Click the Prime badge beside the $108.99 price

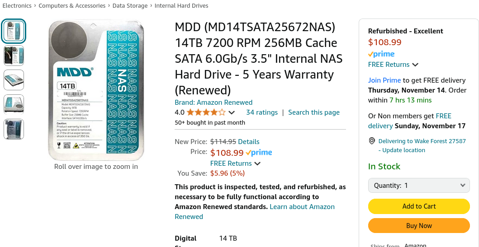[x=259, y=153]
